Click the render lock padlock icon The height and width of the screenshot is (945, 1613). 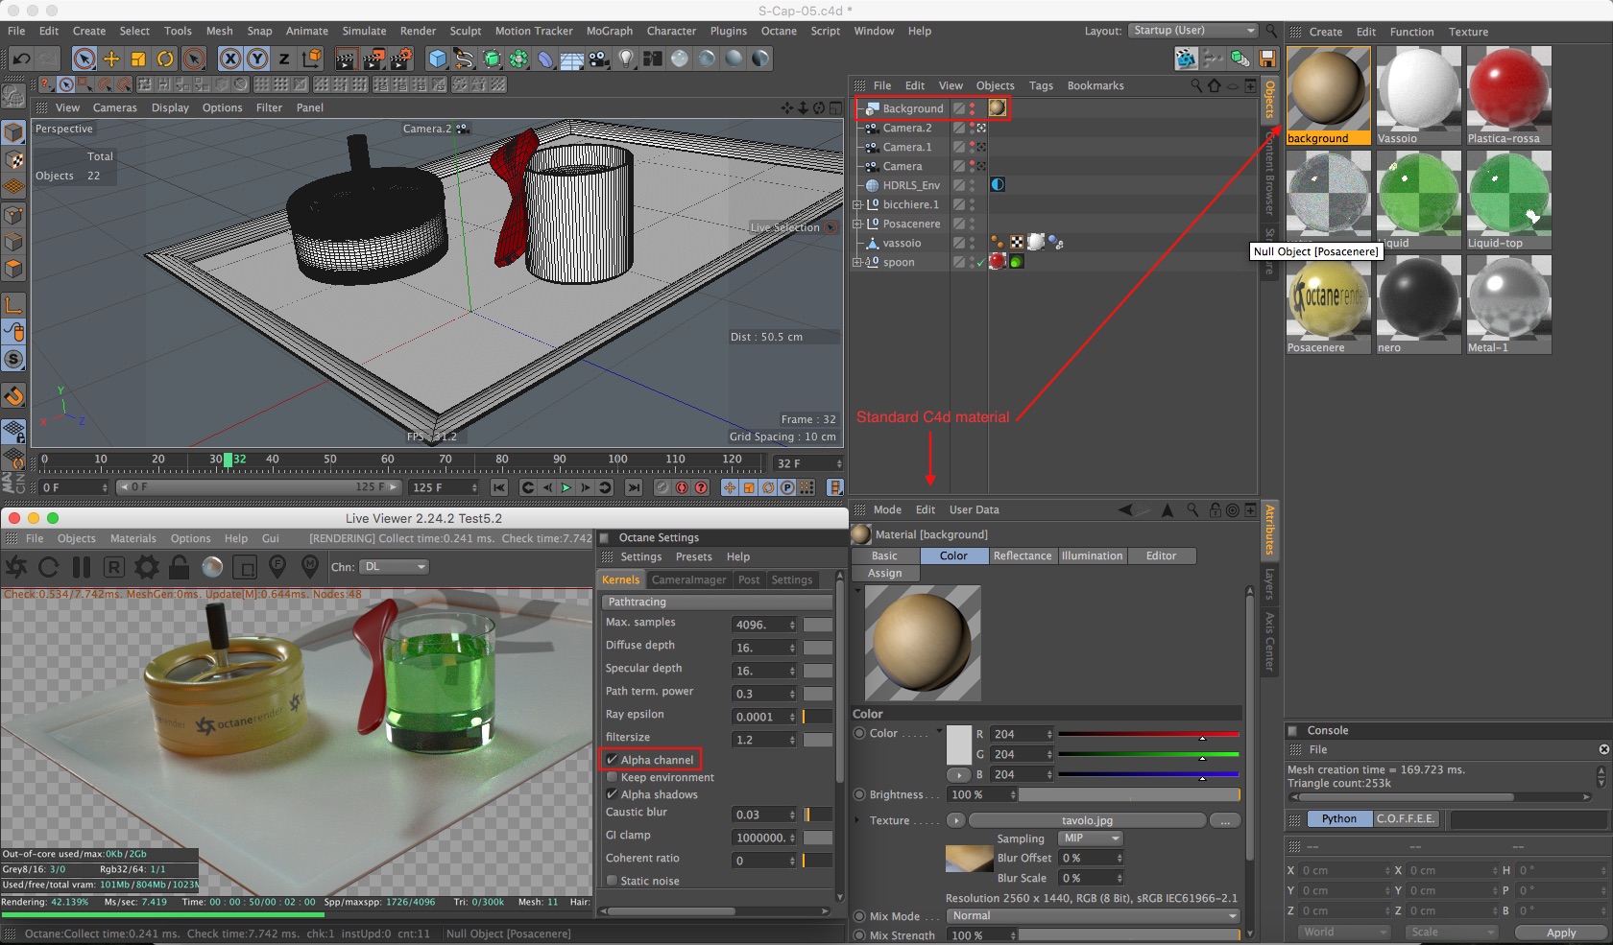179,567
